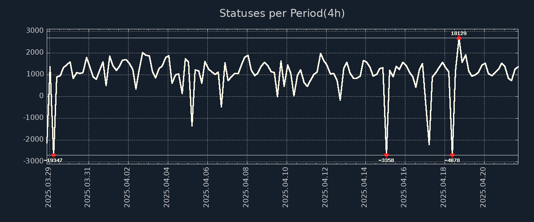Click the red low marker labeled -4078
534x222 pixels.
452,155
